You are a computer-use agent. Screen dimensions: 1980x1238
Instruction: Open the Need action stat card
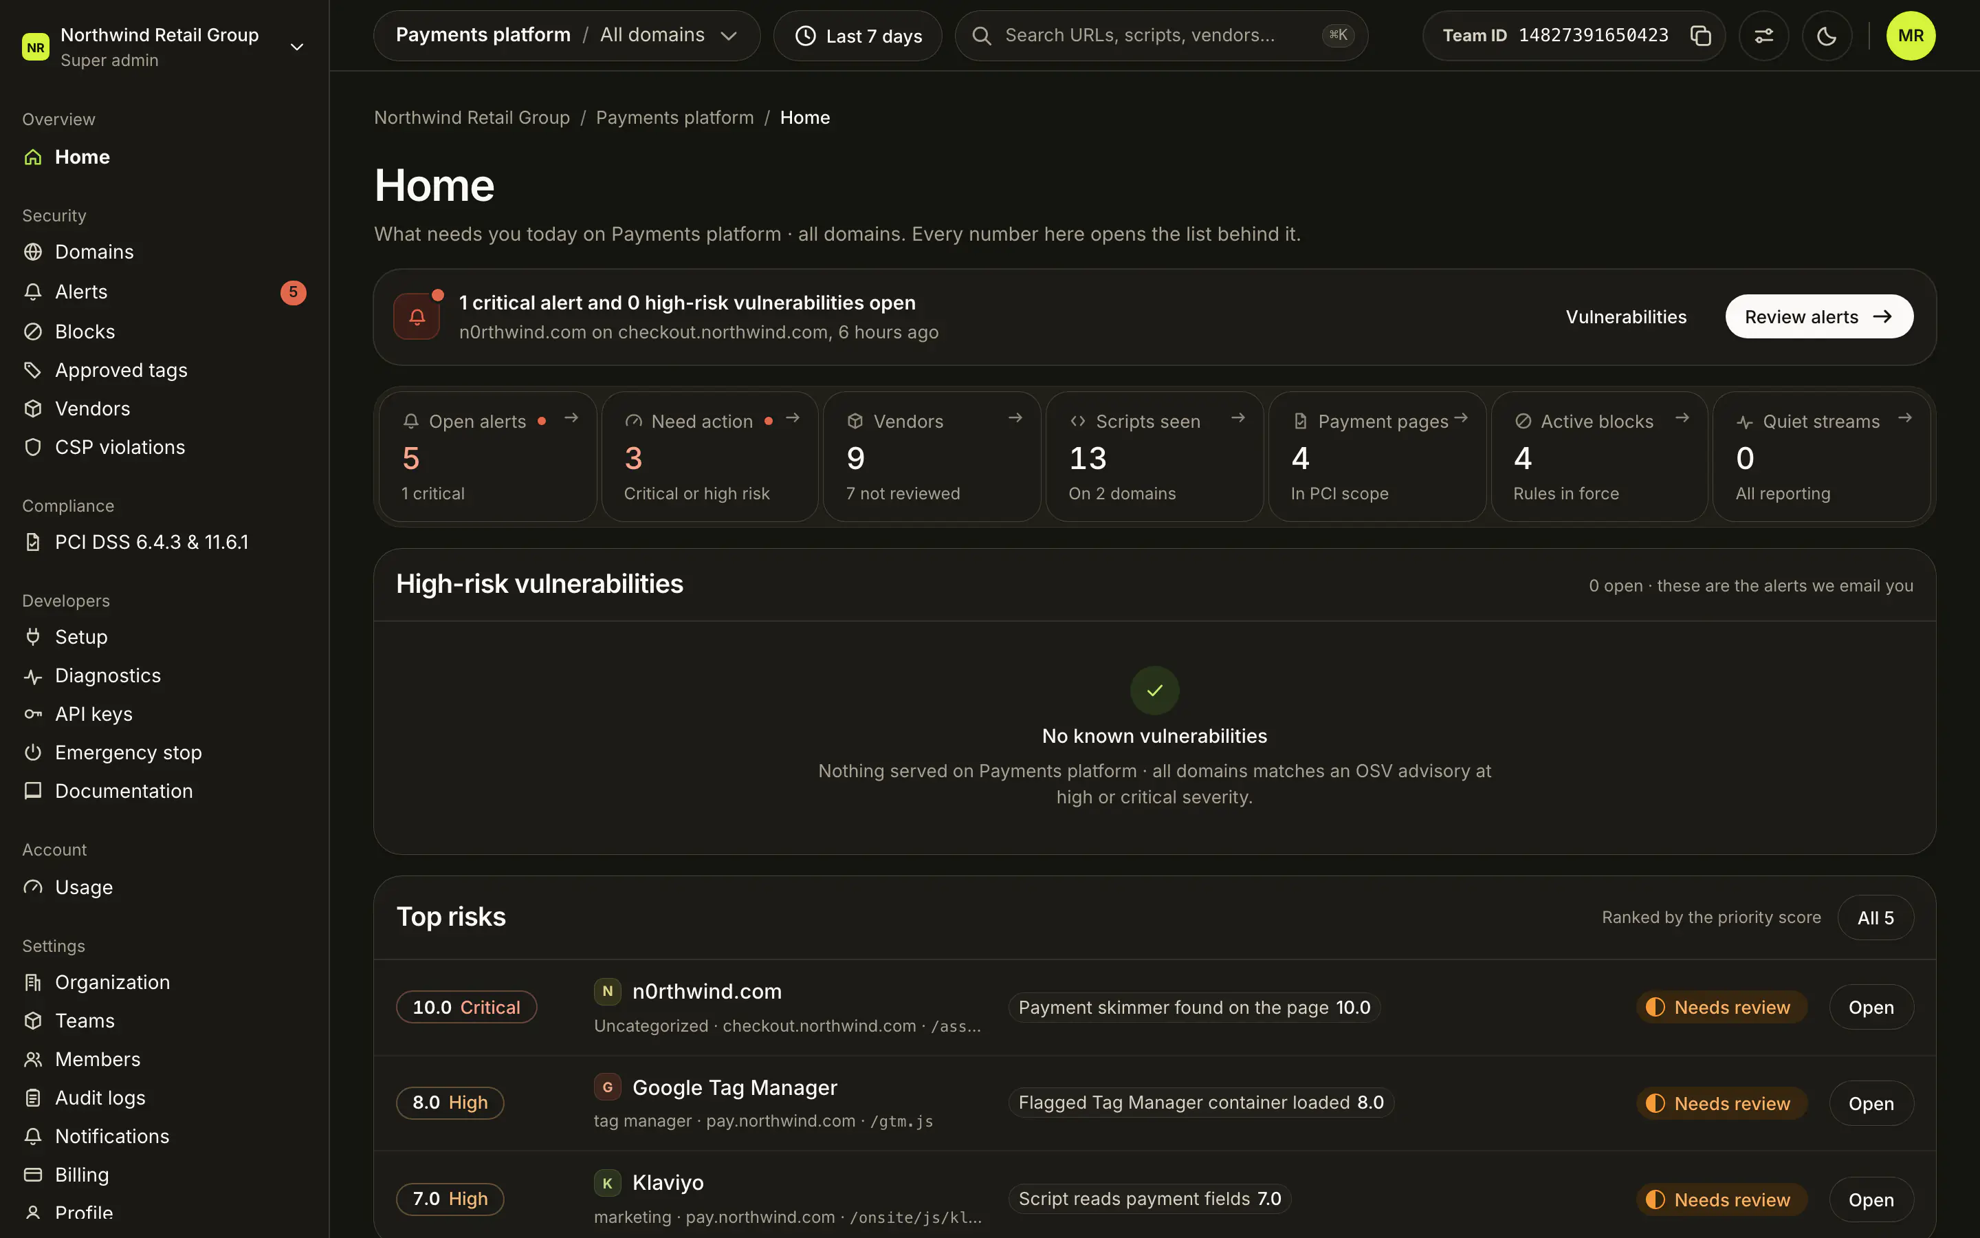(709, 456)
